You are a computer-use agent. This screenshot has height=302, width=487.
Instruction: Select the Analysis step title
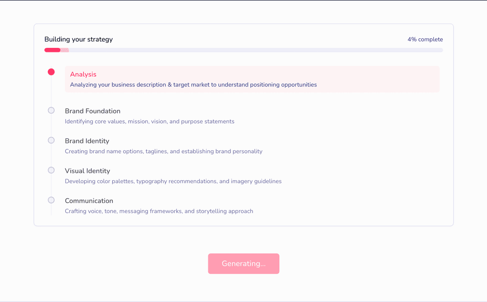coord(83,74)
